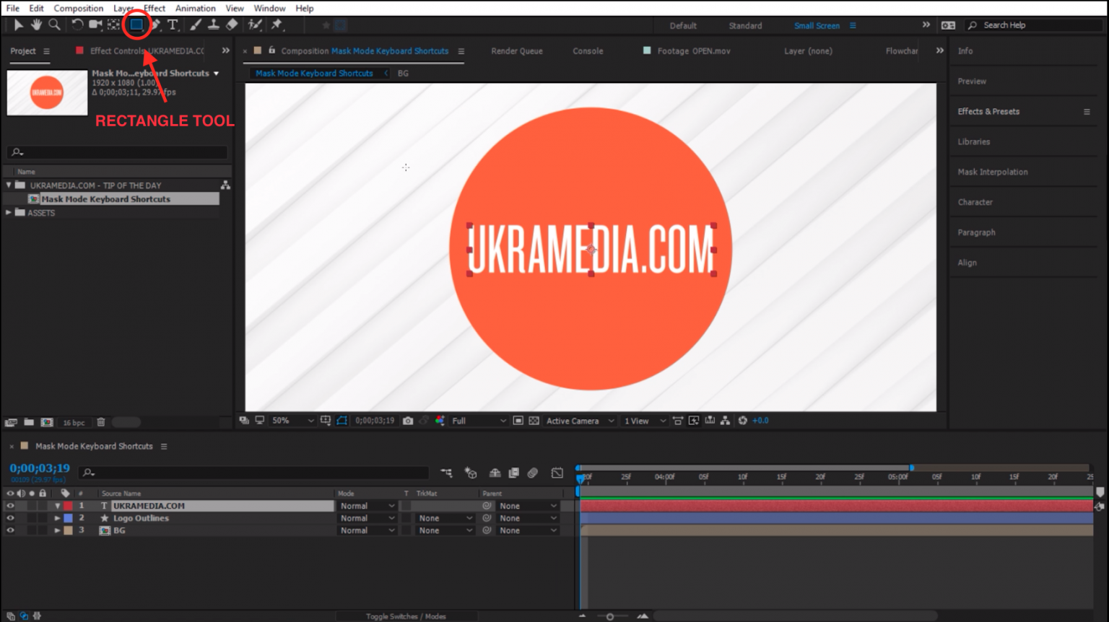Switch to the Render Queue tab

coord(517,51)
